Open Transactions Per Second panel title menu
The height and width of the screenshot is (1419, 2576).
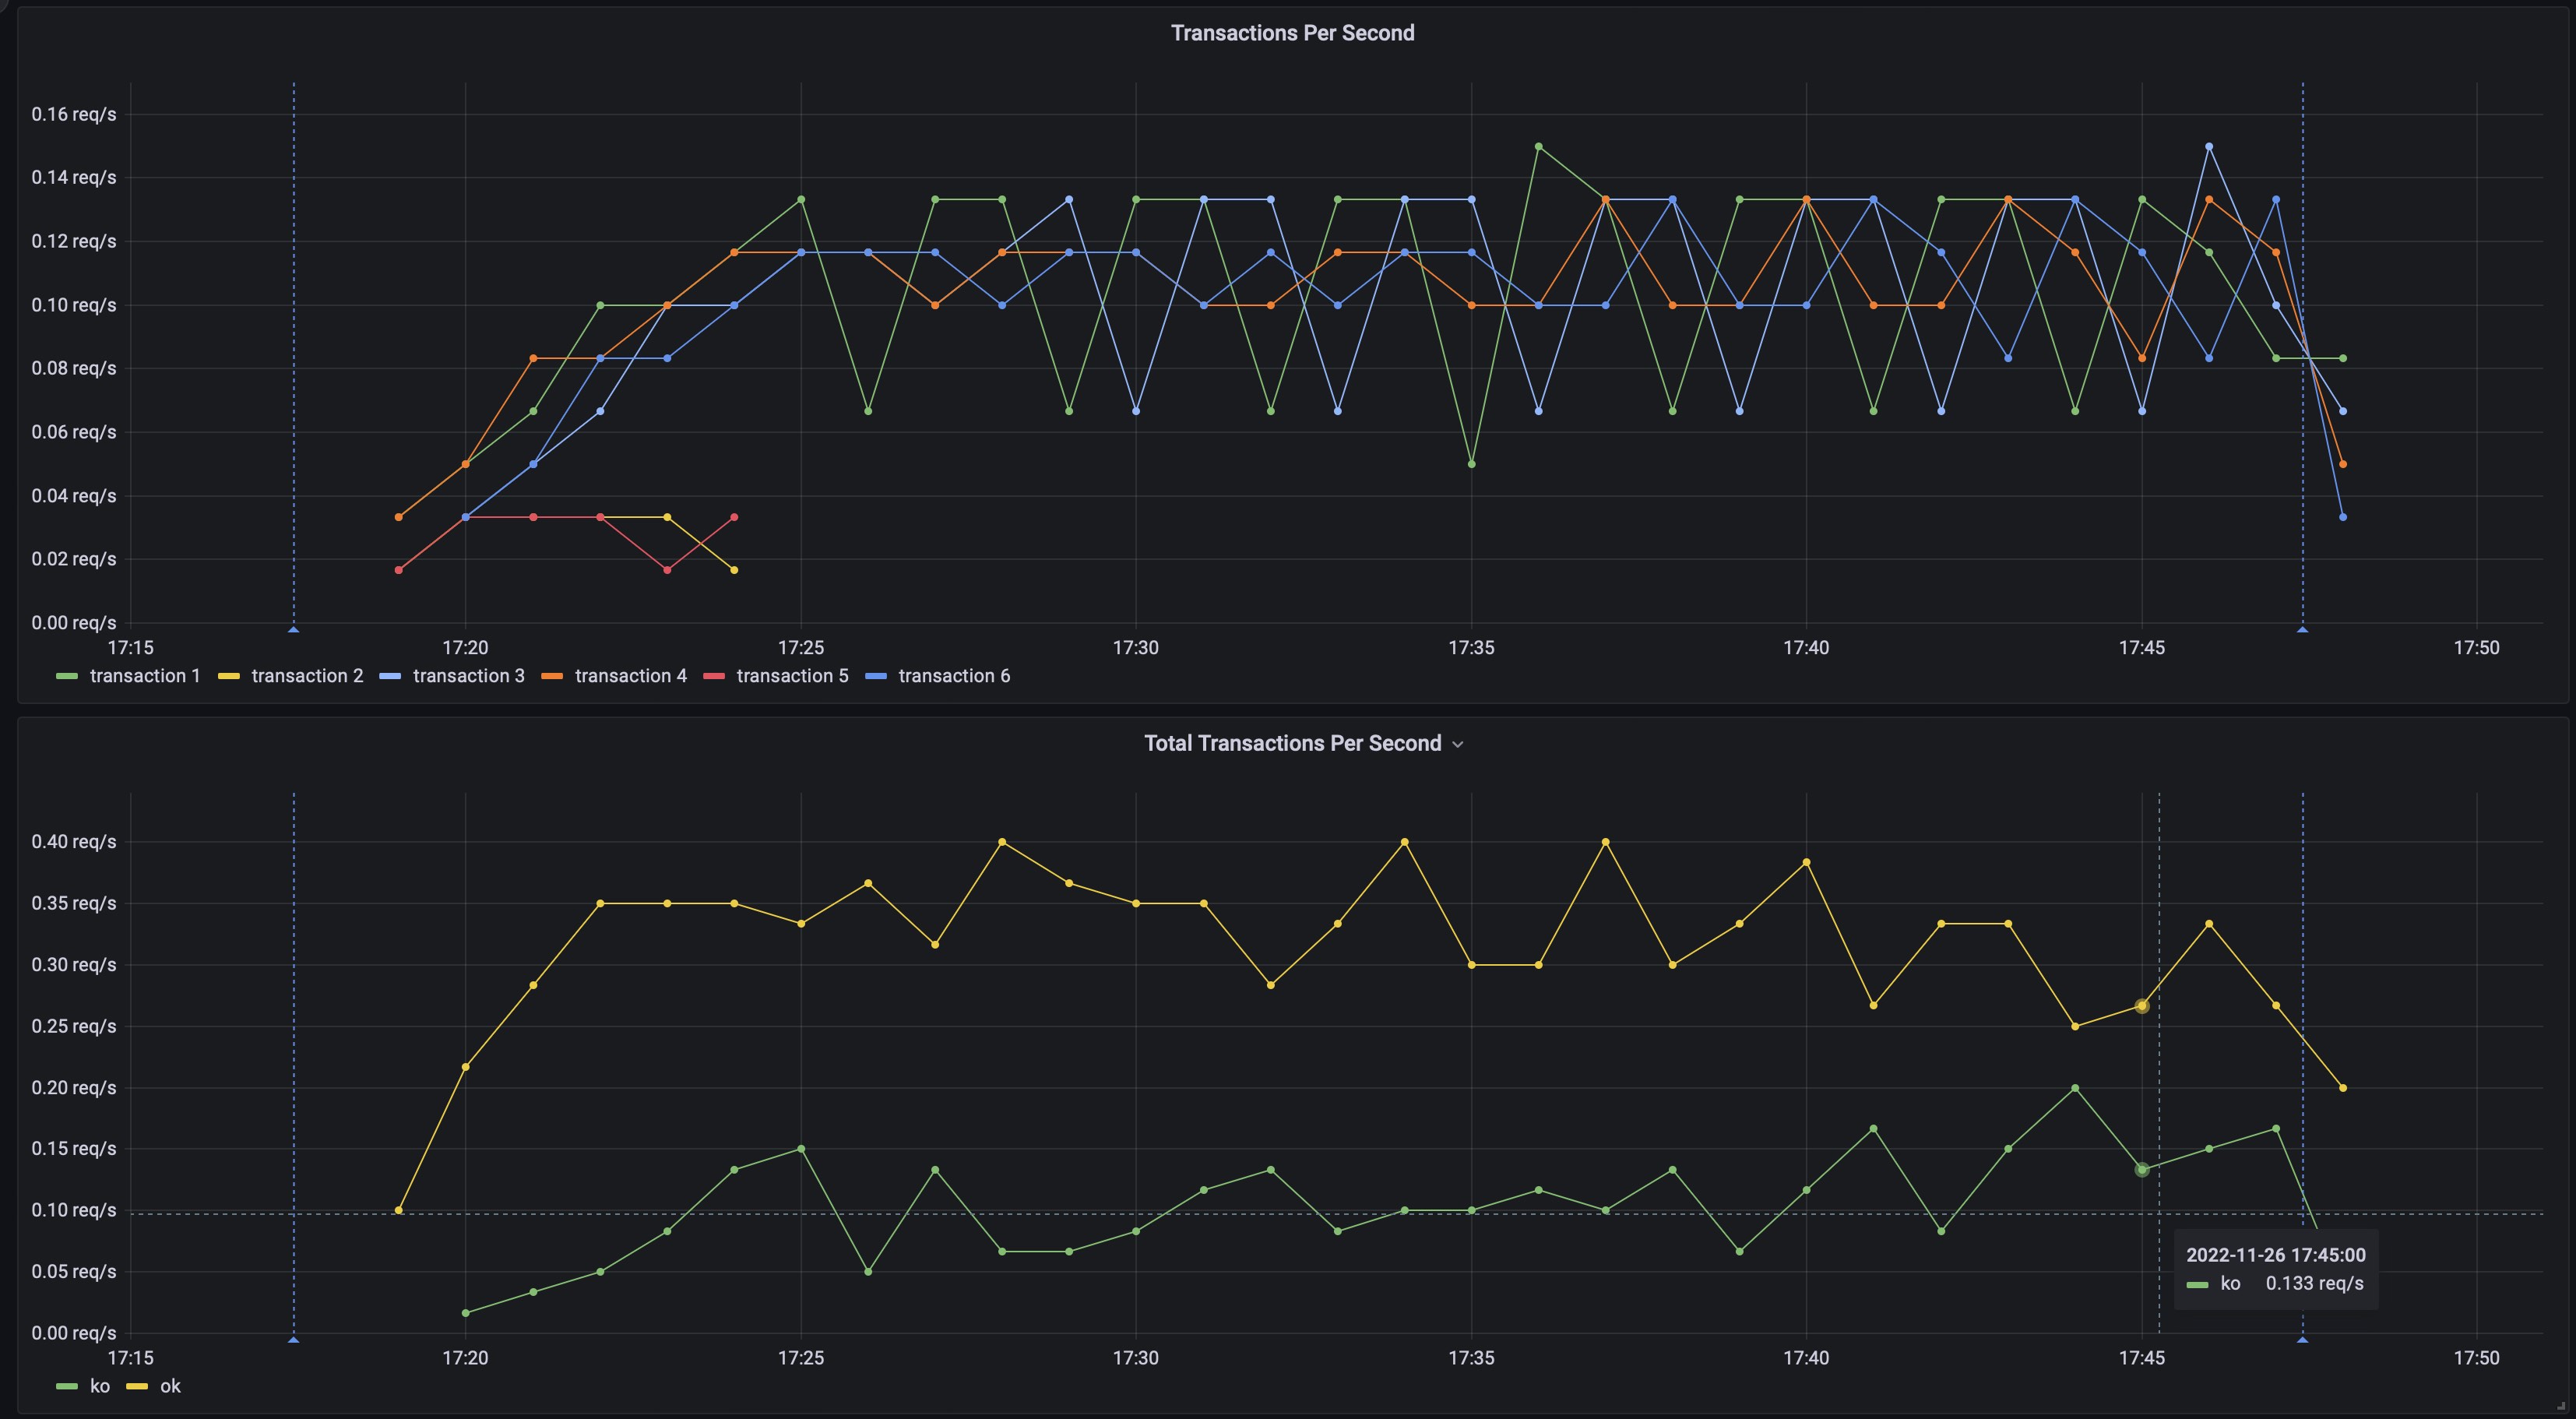click(1292, 33)
